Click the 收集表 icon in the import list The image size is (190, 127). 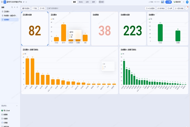tap(2, 118)
